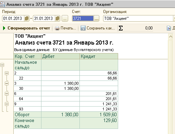Click the start date field 01.01.2013
The width and height of the screenshot is (175, 134).
pos(13,19)
